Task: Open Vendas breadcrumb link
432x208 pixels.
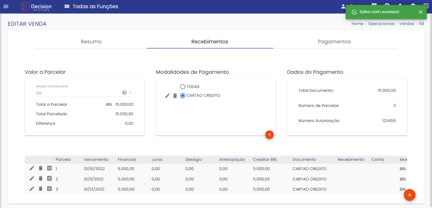Action: 407,24
